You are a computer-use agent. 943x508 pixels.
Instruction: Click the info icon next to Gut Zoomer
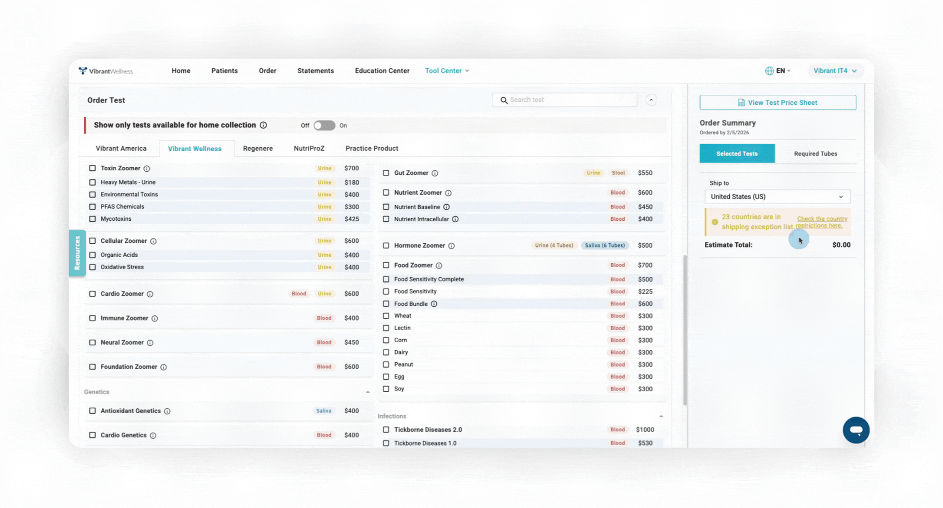coord(435,173)
